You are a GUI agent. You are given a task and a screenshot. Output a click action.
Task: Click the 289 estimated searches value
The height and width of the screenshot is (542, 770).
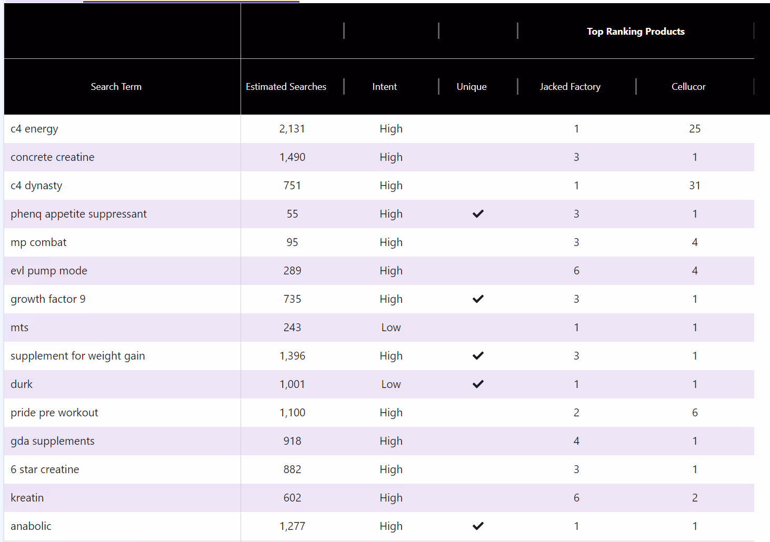coord(292,271)
